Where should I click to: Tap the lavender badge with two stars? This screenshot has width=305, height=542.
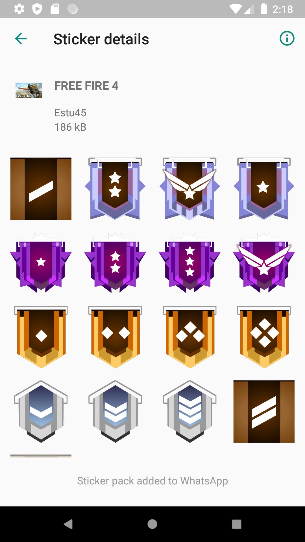point(115,189)
